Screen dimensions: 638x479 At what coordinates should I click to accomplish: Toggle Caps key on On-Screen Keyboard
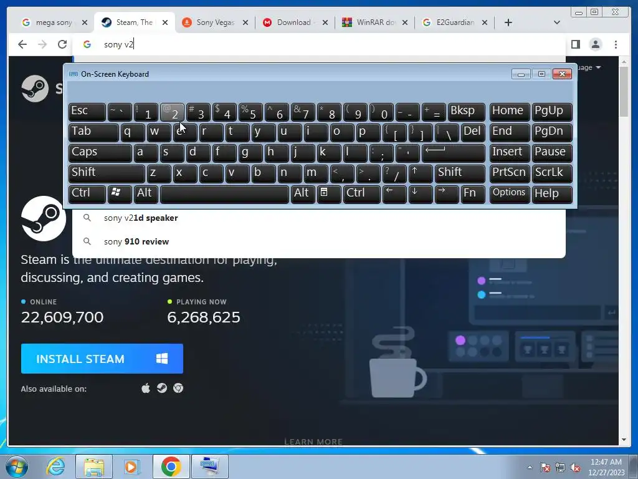point(100,153)
